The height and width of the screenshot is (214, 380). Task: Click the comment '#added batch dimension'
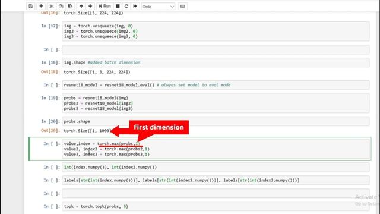114,62
